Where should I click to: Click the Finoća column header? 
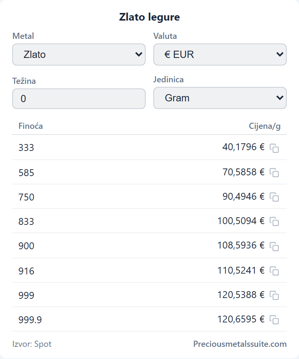click(31, 126)
